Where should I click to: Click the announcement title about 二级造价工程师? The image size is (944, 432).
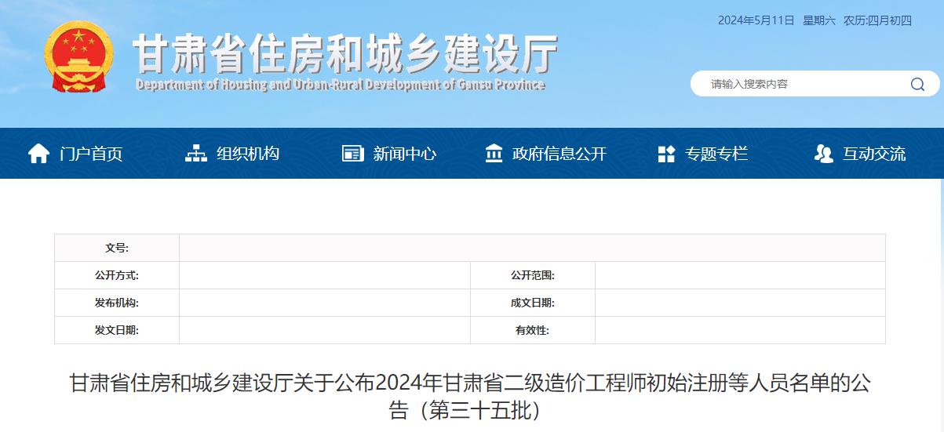coord(469,396)
